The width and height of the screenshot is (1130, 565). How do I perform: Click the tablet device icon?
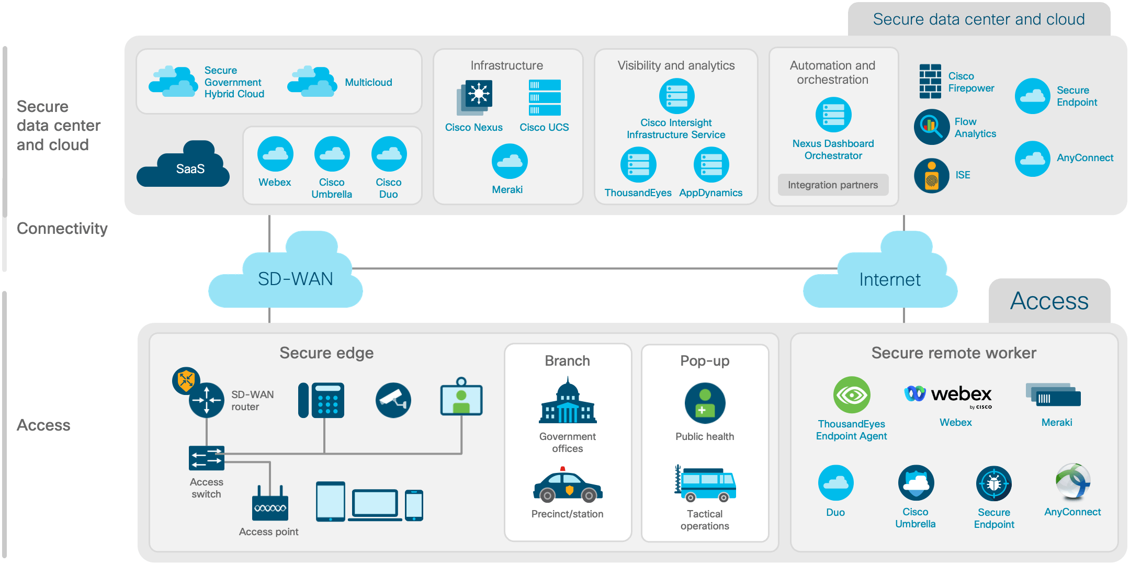(x=331, y=502)
